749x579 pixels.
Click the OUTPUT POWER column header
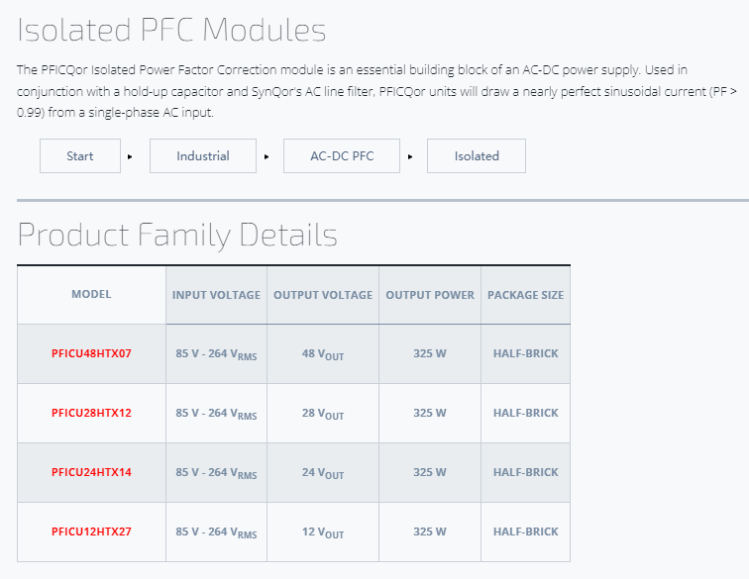(430, 295)
